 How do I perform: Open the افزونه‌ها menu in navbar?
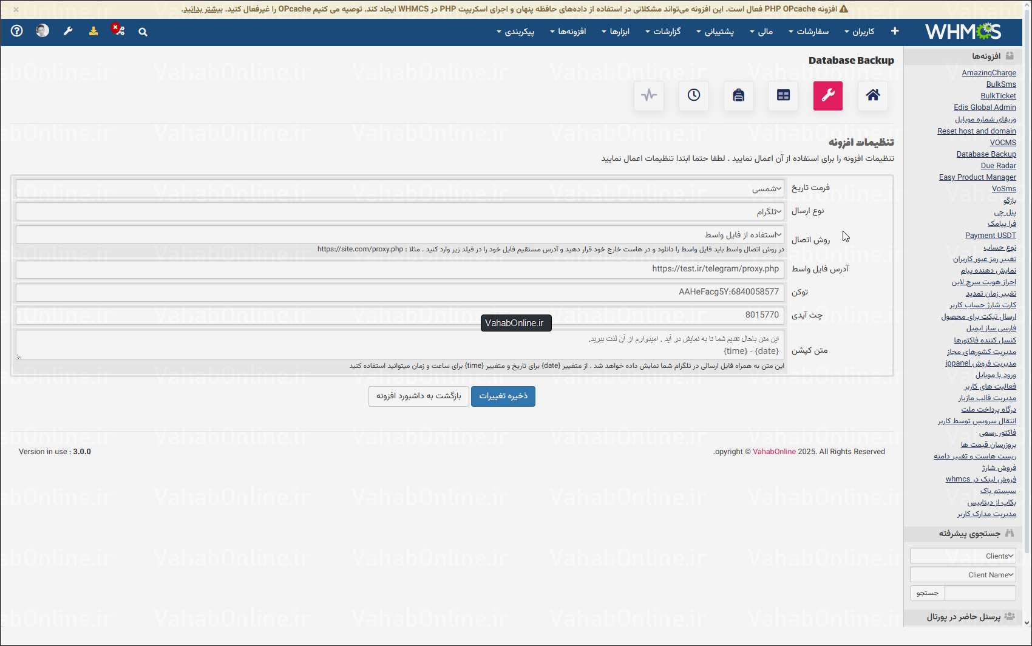pyautogui.click(x=568, y=32)
